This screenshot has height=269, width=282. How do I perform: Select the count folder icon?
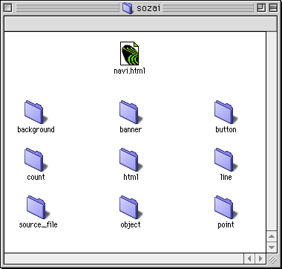click(x=36, y=160)
